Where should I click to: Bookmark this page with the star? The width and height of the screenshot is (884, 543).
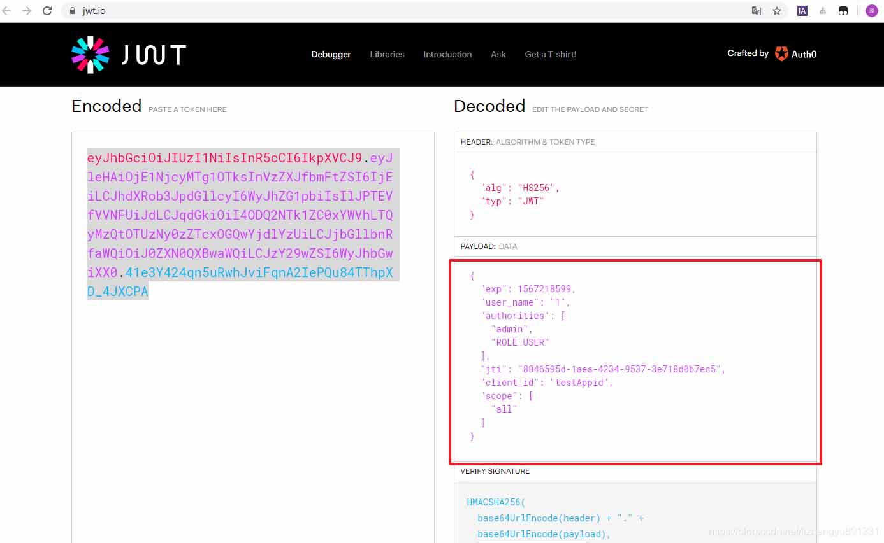pyautogui.click(x=777, y=11)
